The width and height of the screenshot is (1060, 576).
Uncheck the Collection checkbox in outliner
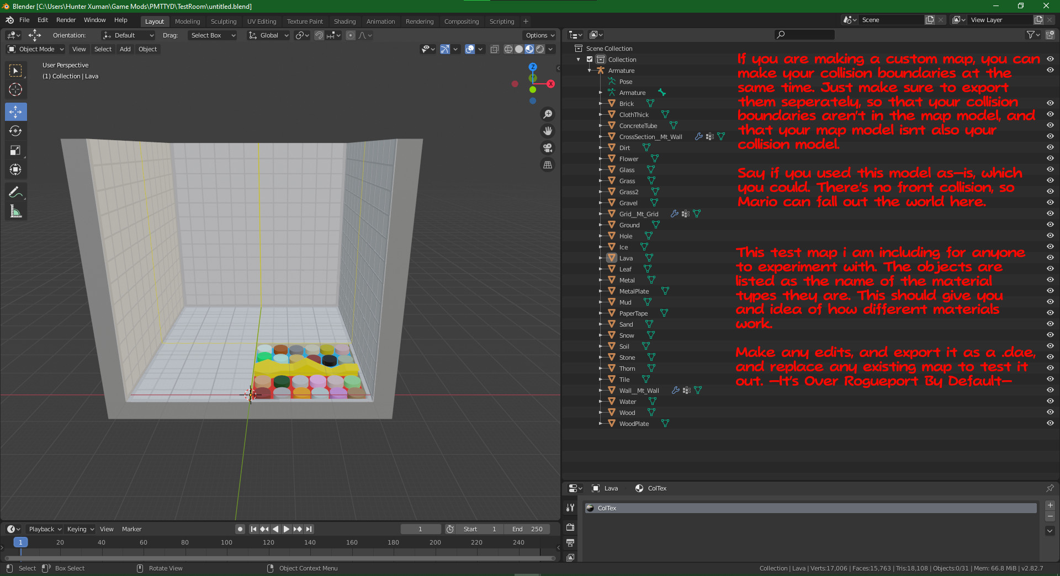(x=590, y=60)
